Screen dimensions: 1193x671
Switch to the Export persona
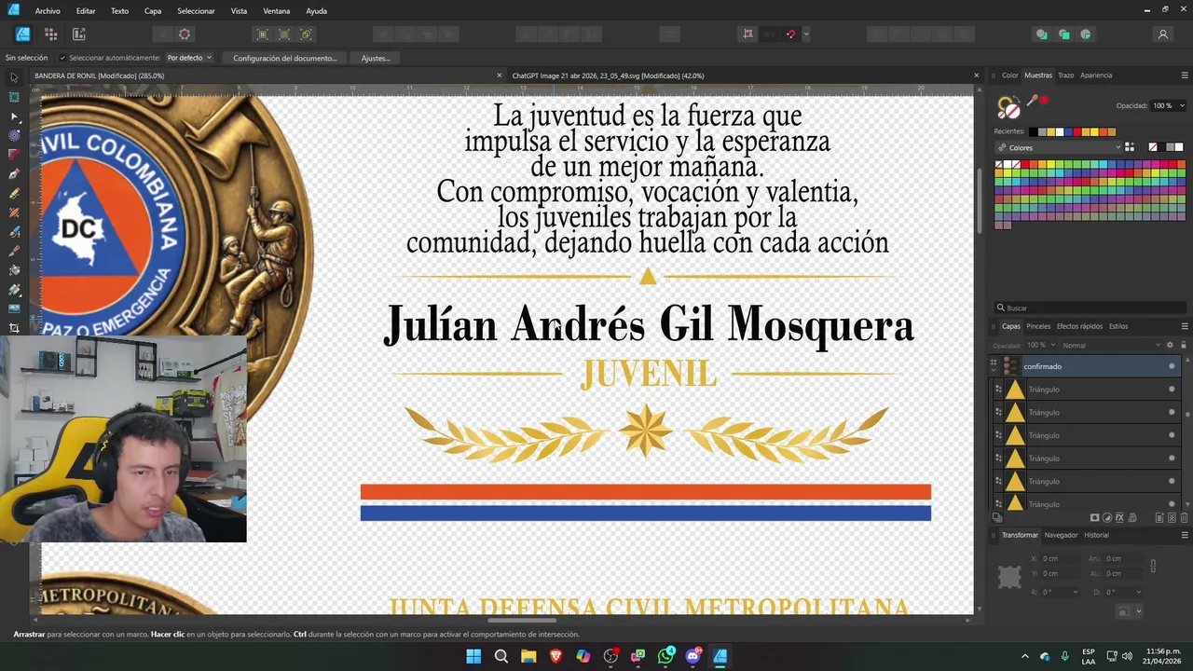point(78,34)
